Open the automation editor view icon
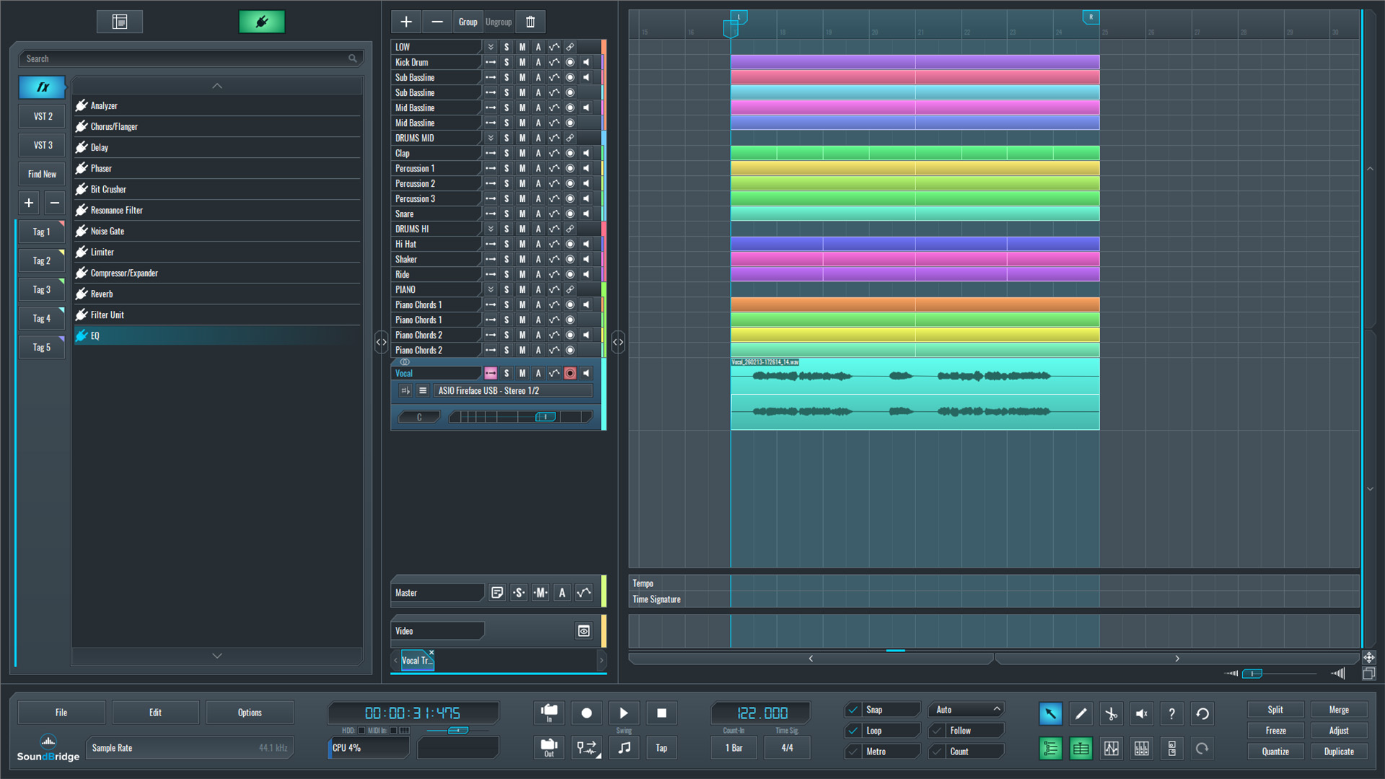This screenshot has width=1385, height=779. tap(1111, 748)
